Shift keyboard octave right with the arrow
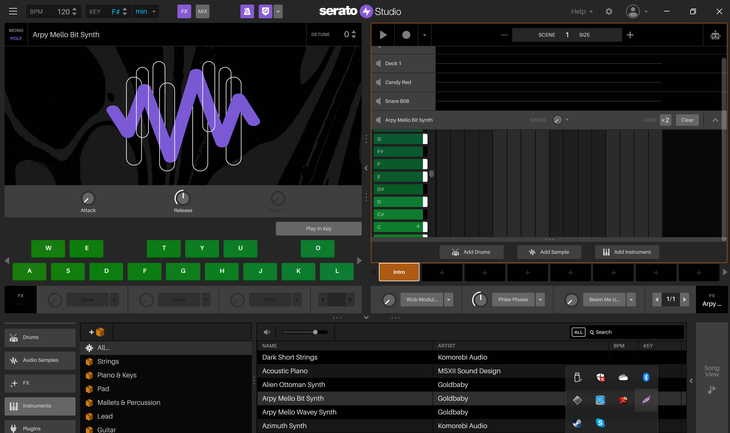Screen dimensions: 730x433 [359, 261]
